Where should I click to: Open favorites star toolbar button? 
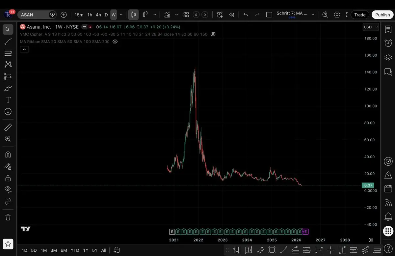click(x=8, y=244)
